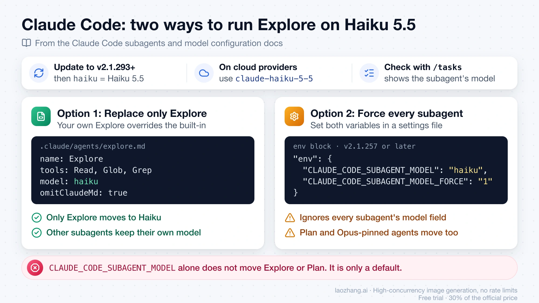Click 'Set both variables in a settings file'

(x=376, y=125)
